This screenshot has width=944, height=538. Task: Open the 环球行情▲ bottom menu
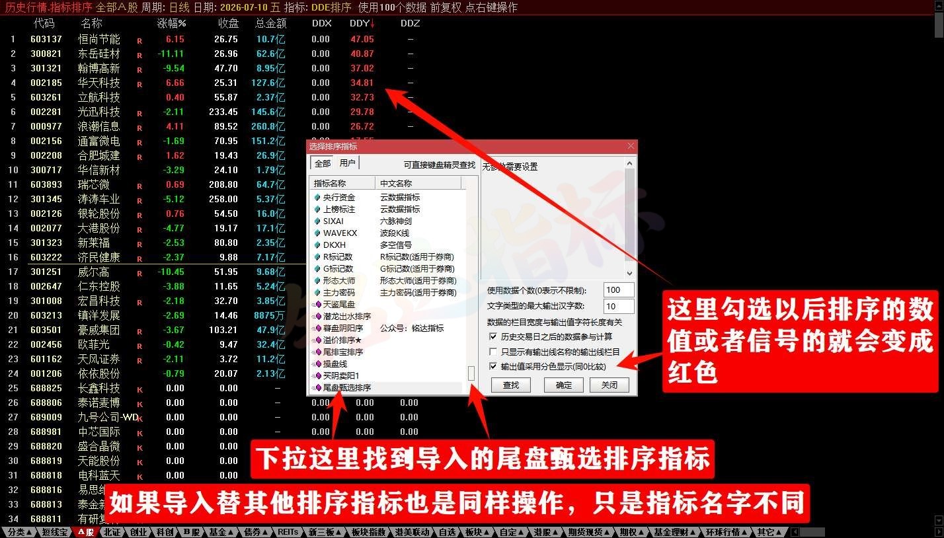click(728, 532)
